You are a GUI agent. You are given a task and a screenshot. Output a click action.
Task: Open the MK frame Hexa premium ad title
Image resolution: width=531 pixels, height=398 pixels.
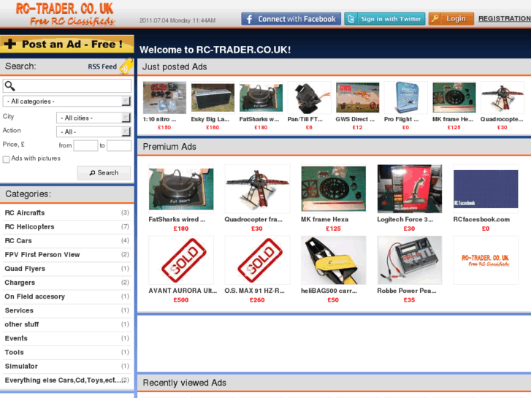325,220
